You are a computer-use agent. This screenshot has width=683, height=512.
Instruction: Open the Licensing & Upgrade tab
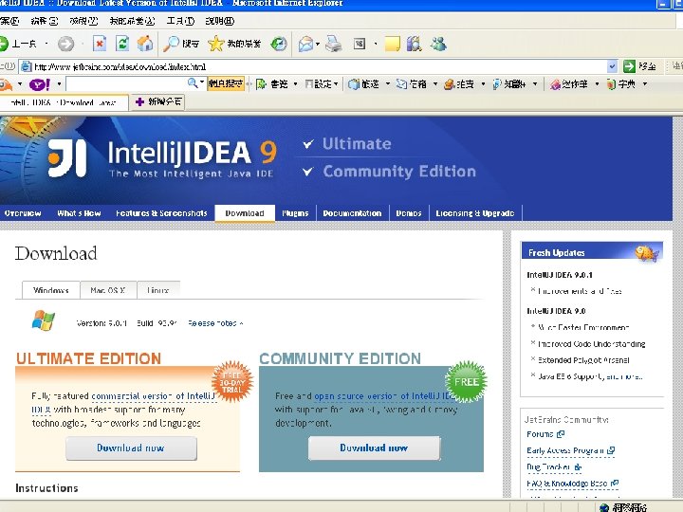(x=475, y=213)
